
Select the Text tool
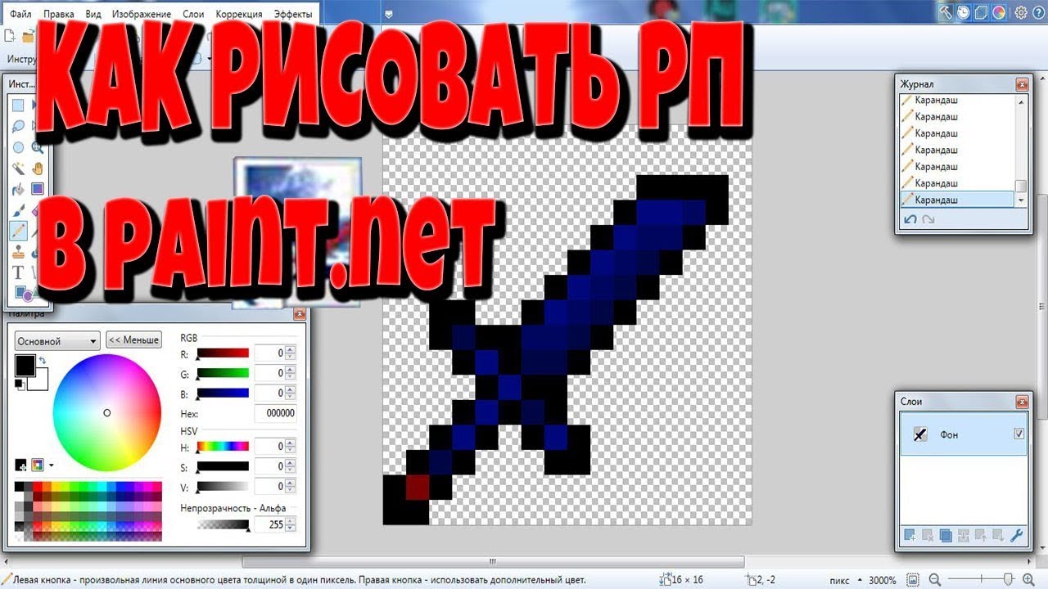[18, 273]
